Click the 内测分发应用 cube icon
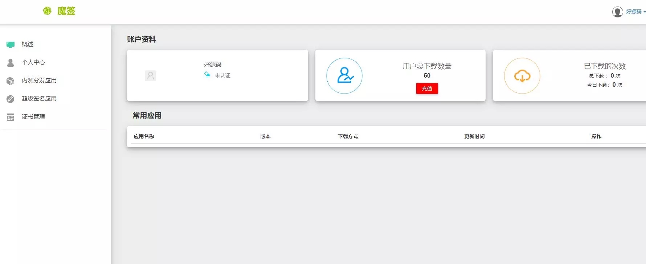Screen dimensions: 646x264 tap(11, 81)
